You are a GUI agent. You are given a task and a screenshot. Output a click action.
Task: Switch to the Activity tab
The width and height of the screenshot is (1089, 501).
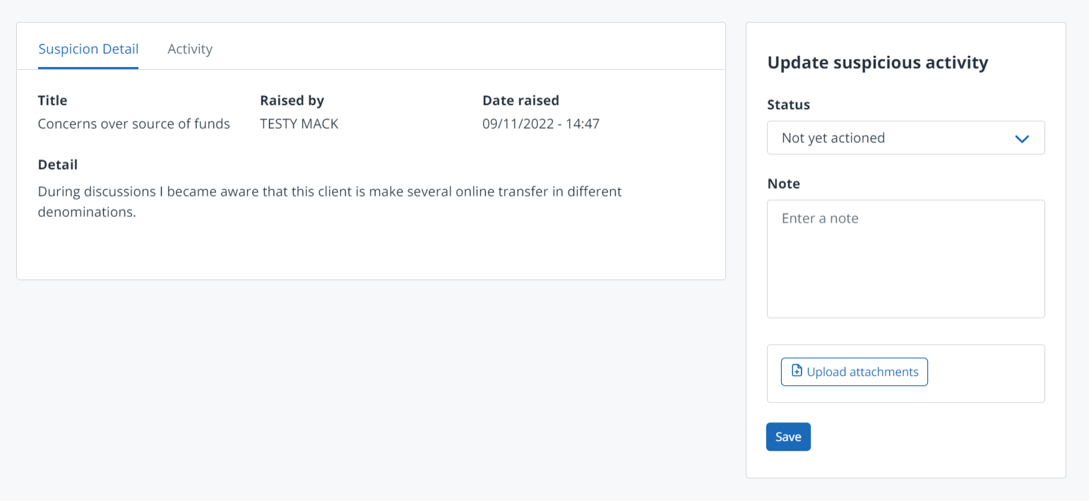coord(189,49)
